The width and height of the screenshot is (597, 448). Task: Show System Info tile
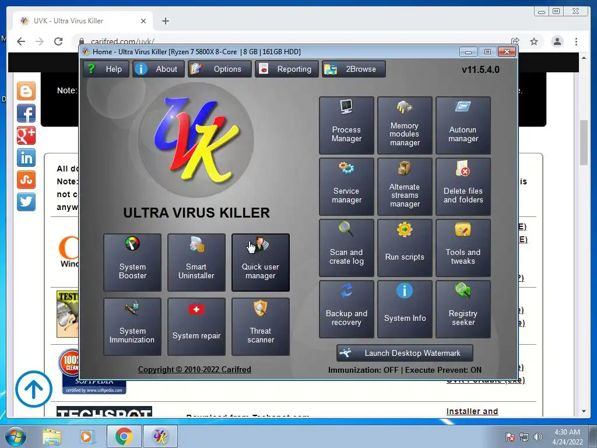[405, 309]
